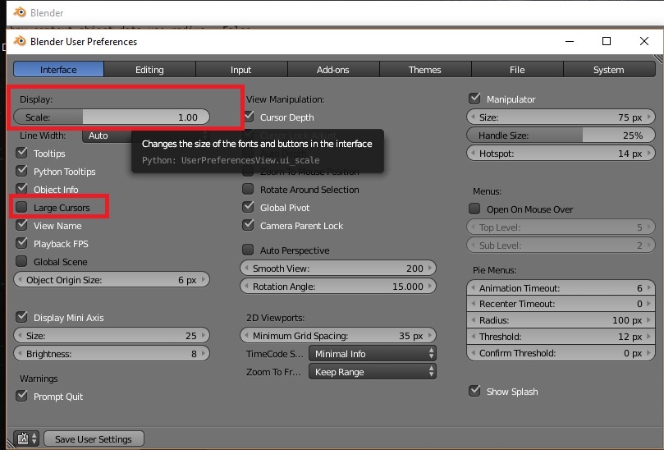Enable the Global Scene checkbox
664x450 pixels.
point(21,261)
